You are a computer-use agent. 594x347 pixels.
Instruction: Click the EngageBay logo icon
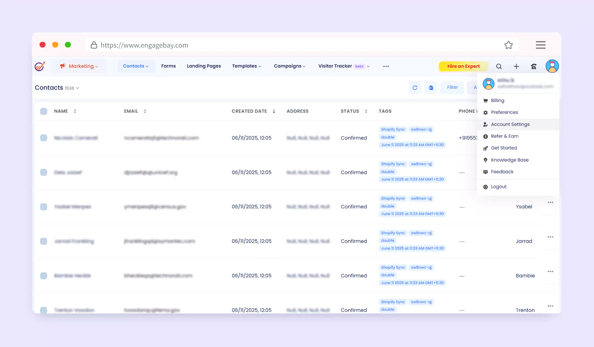tap(40, 66)
